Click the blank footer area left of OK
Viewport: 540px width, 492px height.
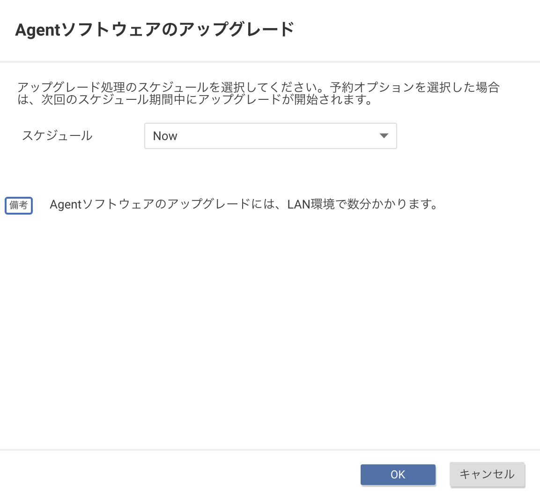pyautogui.click(x=178, y=474)
